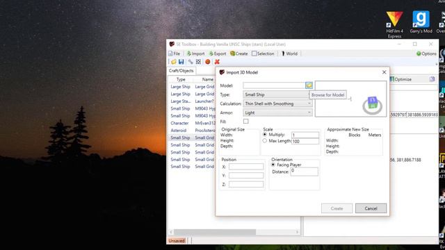Click the disabled Create button in dialog

click(337, 208)
